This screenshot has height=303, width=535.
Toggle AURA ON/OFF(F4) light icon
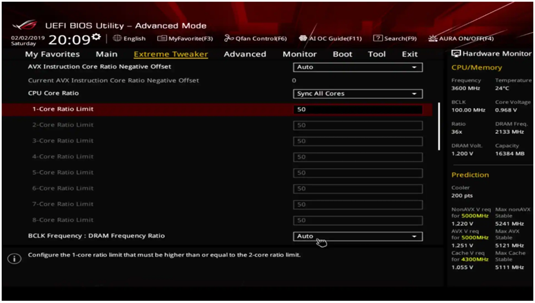coord(432,38)
